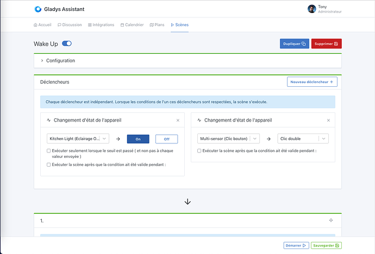Image resolution: width=375 pixels, height=254 pixels.
Task: Remove the Multi-sensor trigger card
Action: click(328, 120)
